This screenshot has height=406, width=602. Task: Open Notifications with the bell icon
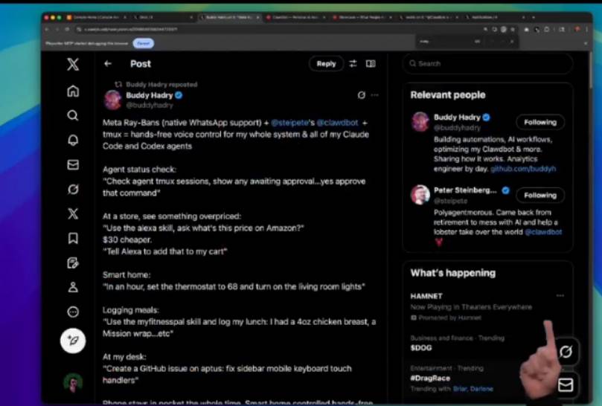(x=73, y=140)
